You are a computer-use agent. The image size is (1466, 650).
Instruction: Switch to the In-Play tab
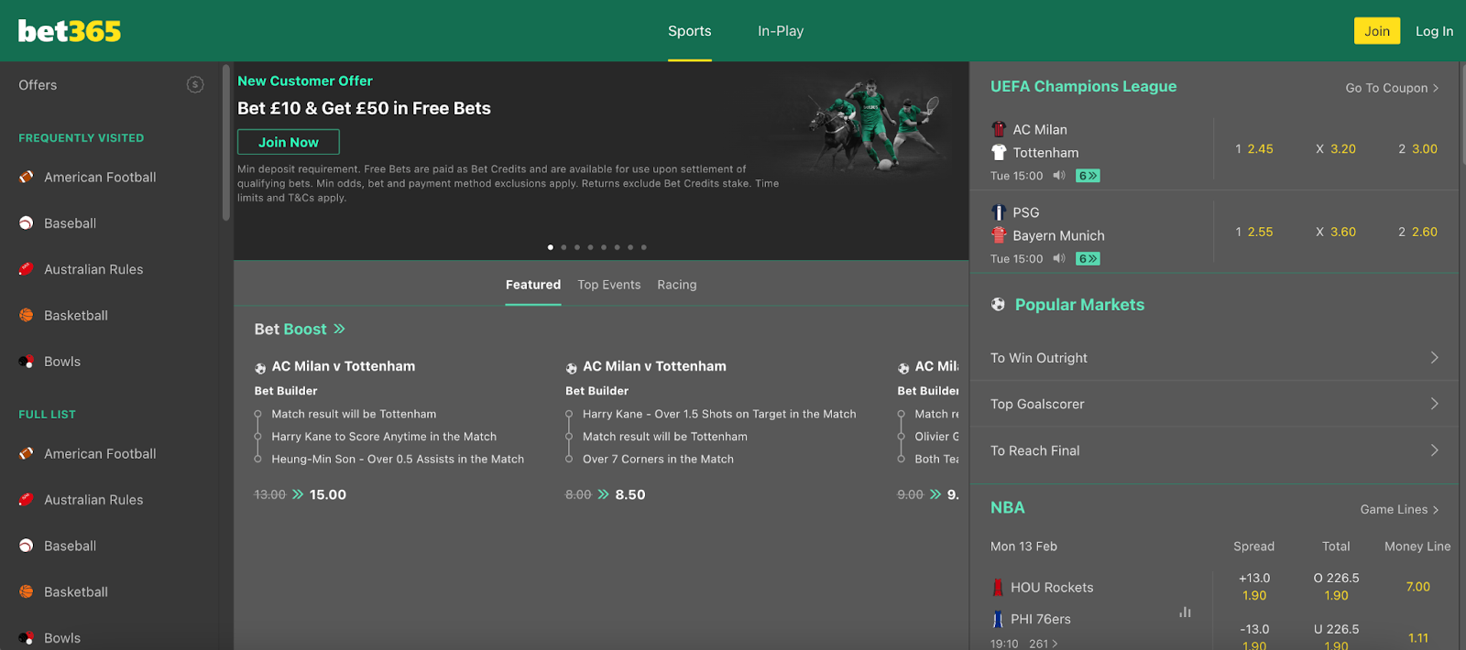pos(781,31)
